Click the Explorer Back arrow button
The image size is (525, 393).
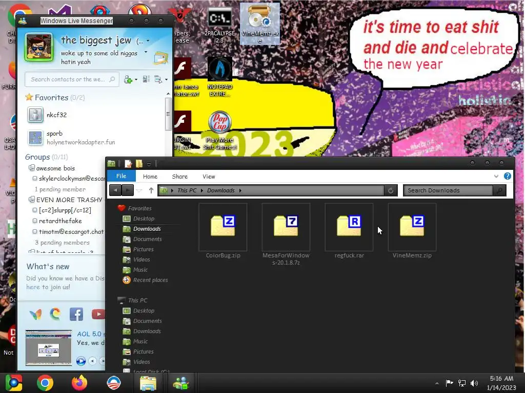point(115,190)
